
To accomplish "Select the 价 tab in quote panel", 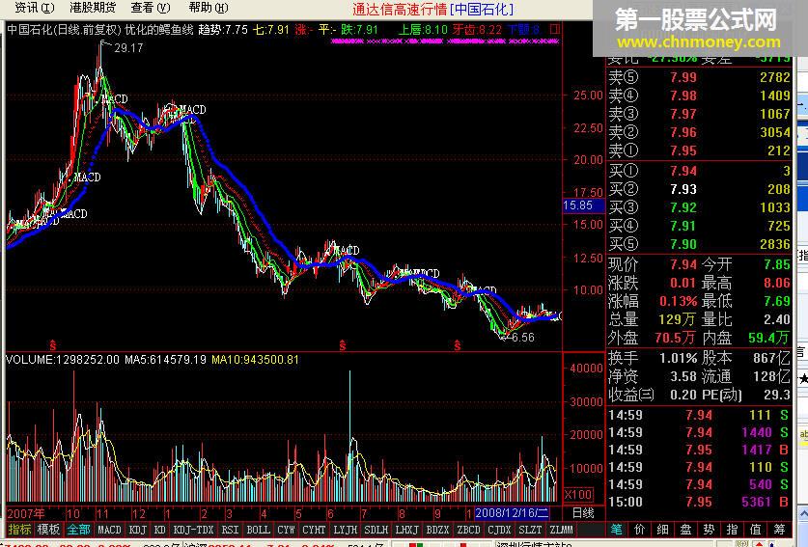I will point(639,529).
